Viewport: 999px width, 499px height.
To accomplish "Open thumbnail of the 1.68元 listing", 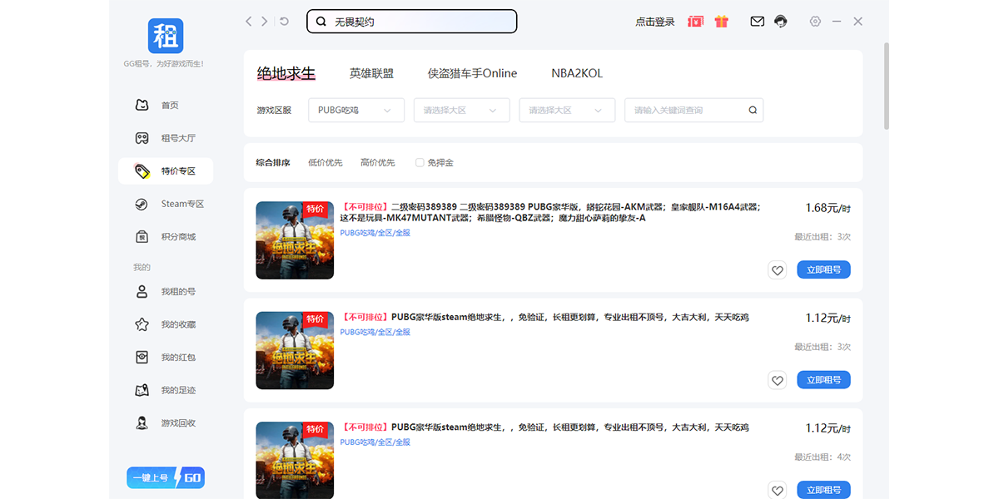I will (x=295, y=240).
